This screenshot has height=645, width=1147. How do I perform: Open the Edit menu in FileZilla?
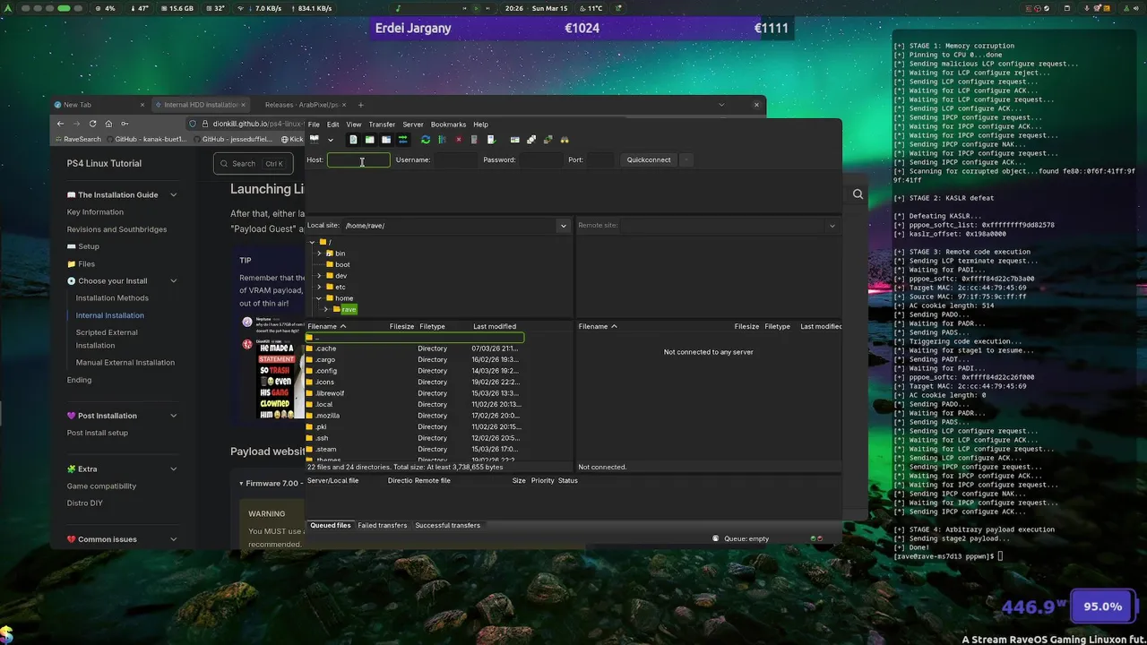(332, 125)
